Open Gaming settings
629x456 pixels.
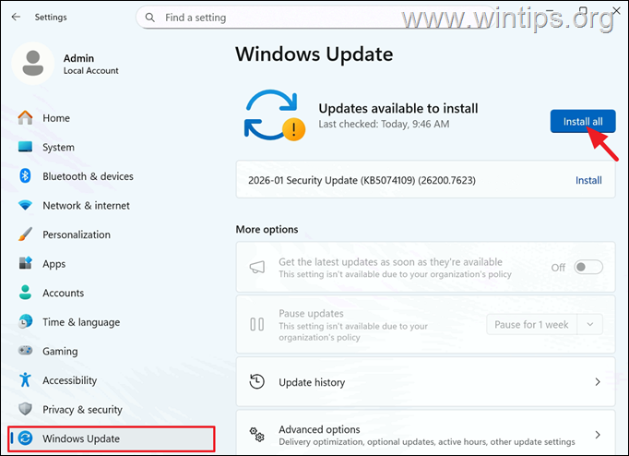[111, 352]
